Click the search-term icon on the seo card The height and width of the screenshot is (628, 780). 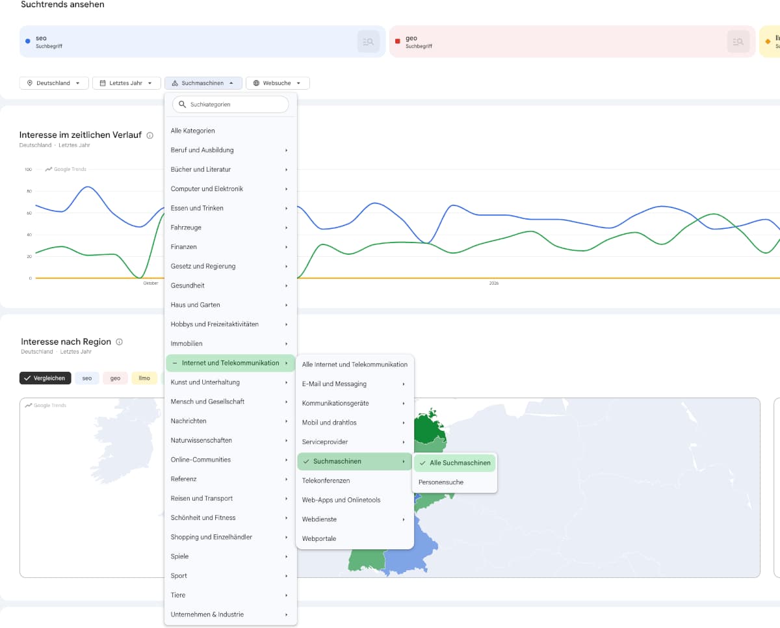[369, 42]
